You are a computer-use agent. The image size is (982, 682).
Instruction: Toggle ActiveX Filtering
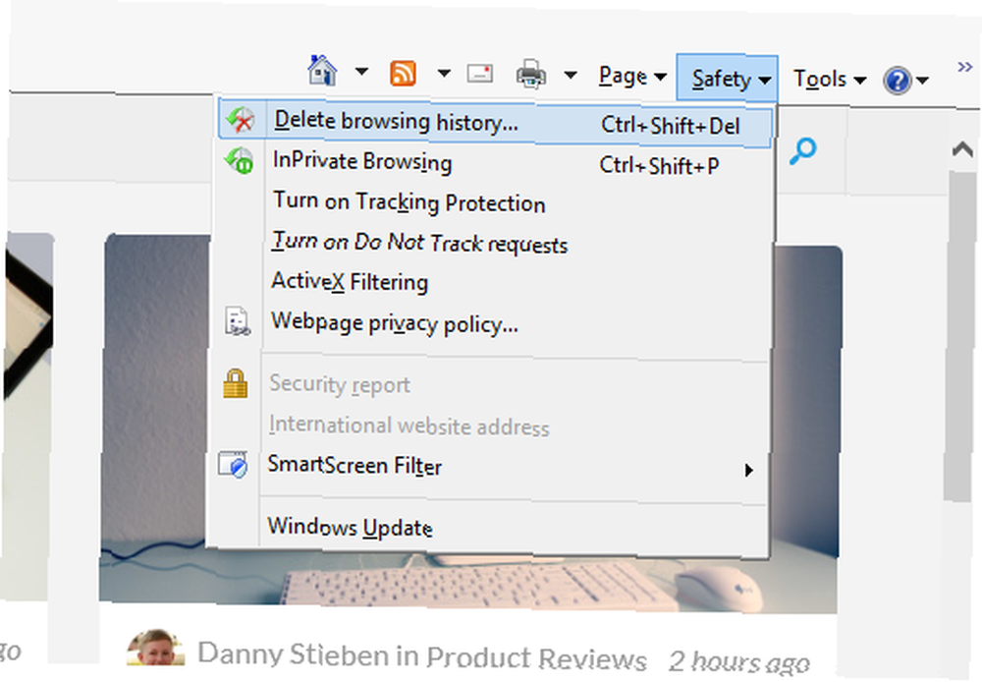point(350,281)
